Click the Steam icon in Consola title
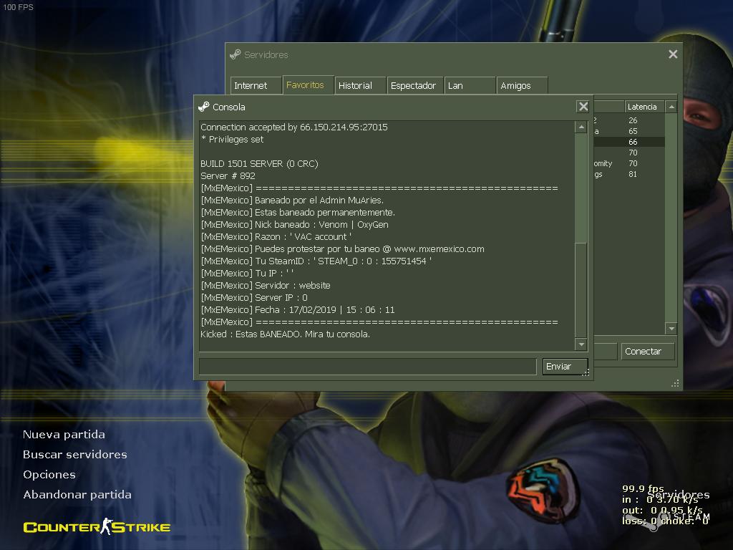This screenshot has width=733, height=550. 204,107
